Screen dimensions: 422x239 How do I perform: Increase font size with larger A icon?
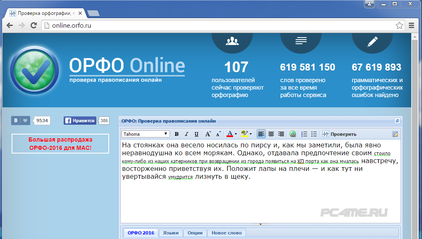pos(208,134)
